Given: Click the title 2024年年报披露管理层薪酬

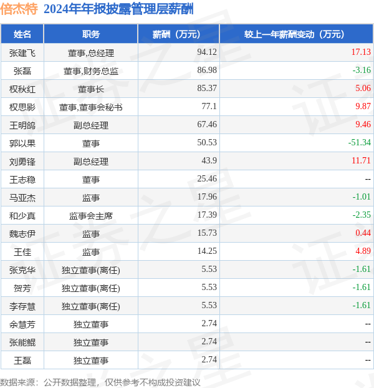Looking at the screenshot, I should tap(118, 9).
